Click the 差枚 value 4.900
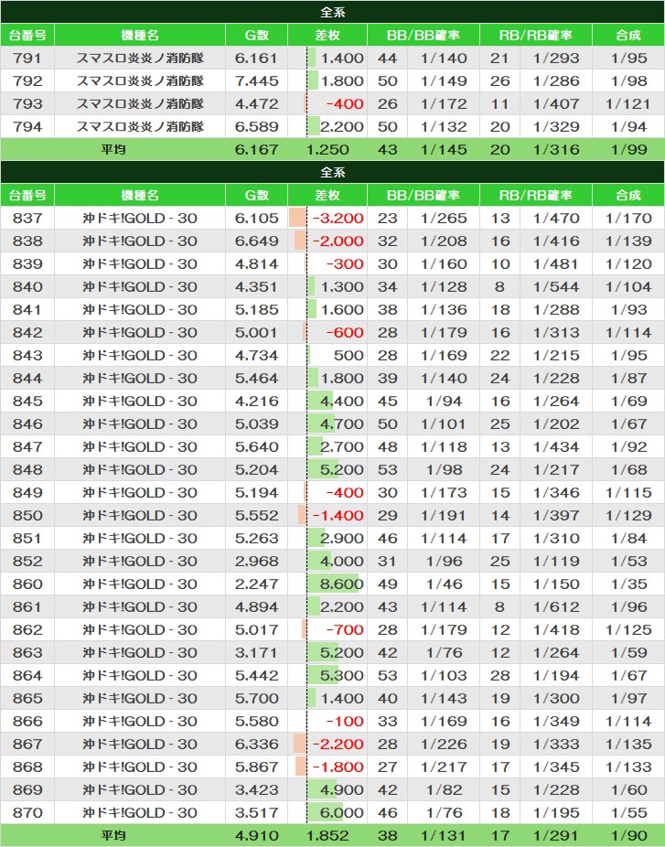665x847 pixels. click(342, 789)
